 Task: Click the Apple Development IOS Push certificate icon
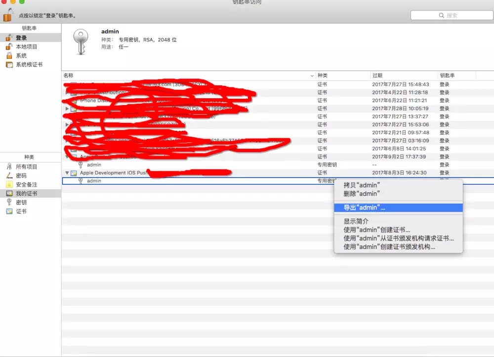click(x=74, y=173)
